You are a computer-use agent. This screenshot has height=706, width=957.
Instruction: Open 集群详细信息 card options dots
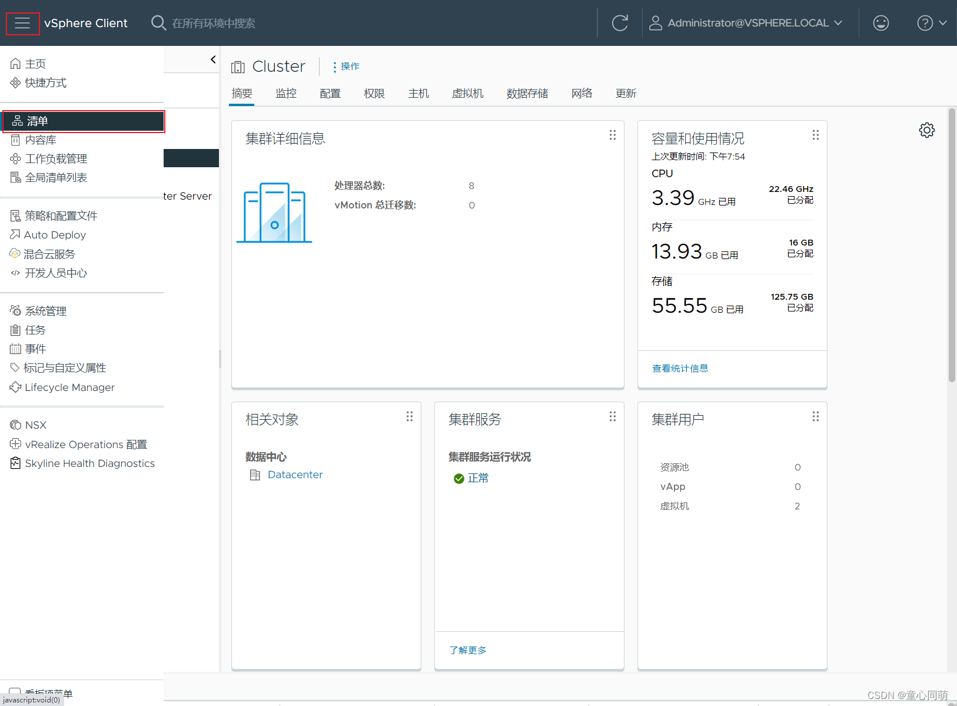point(613,135)
